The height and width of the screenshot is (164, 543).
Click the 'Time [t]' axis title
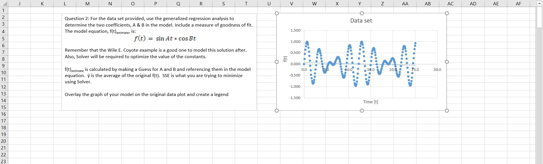(371, 102)
